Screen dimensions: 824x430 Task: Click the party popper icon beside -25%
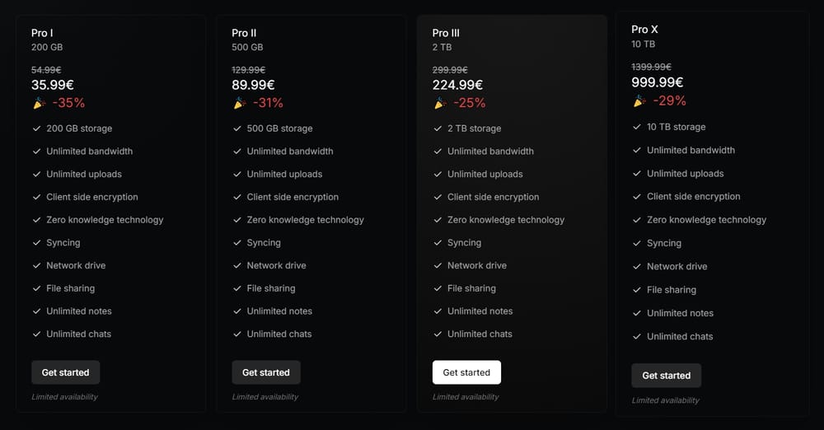click(440, 103)
